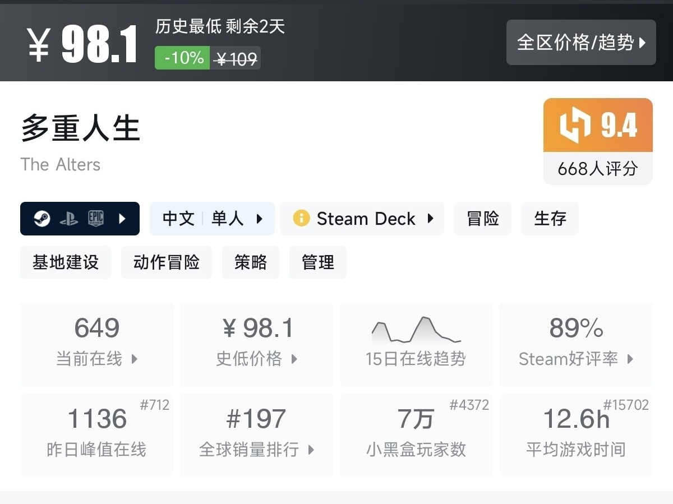This screenshot has width=673, height=504.
Task: View the 史低价格 lowest price history
Action: 257,344
